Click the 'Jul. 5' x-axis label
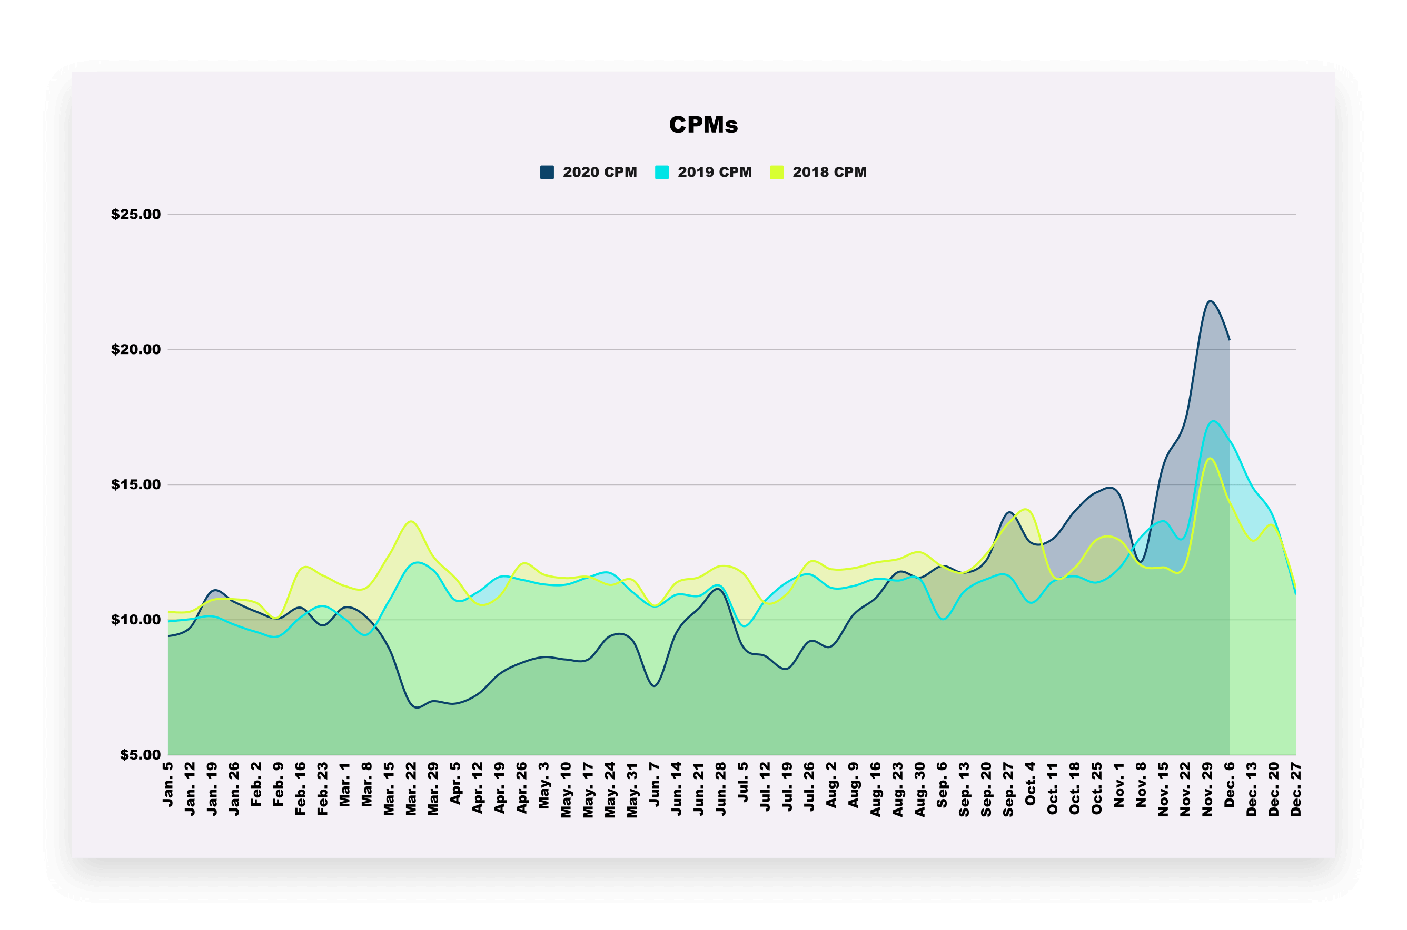The width and height of the screenshot is (1407, 930). point(742,782)
